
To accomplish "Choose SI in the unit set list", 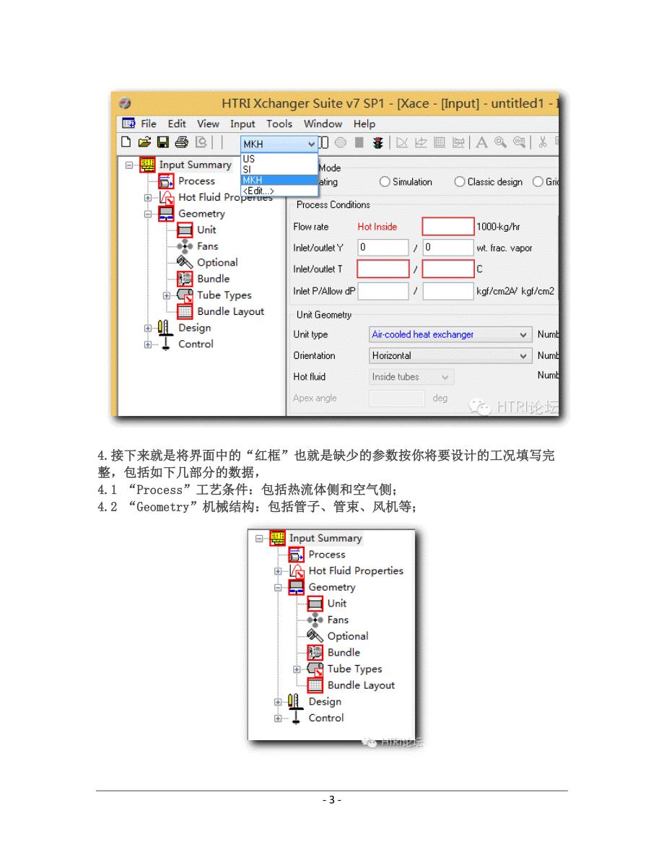I will (279, 170).
